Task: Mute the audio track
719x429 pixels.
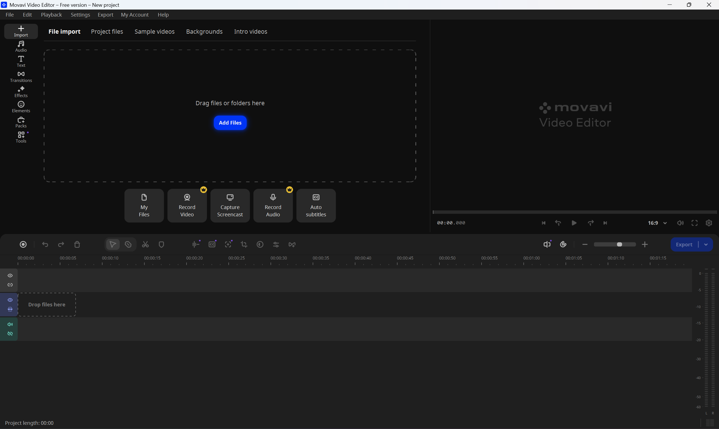Action: pos(10,324)
